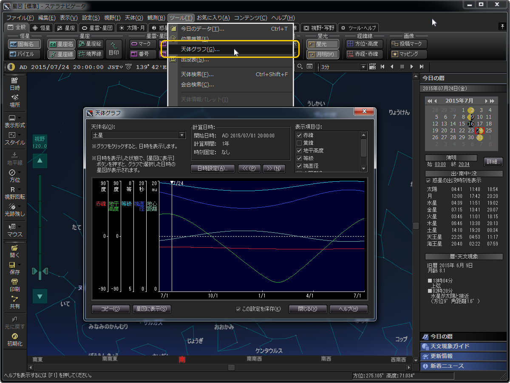The width and height of the screenshot is (510, 383).
Task: Open the 日時 date-time sidebar tool
Action: click(14, 84)
